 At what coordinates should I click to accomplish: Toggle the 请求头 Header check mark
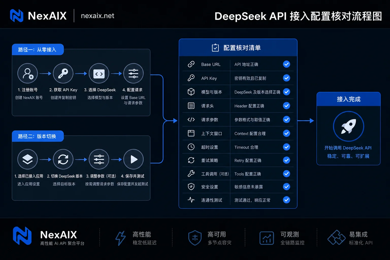point(287,106)
